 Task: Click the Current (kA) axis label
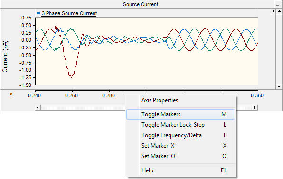click(x=5, y=57)
